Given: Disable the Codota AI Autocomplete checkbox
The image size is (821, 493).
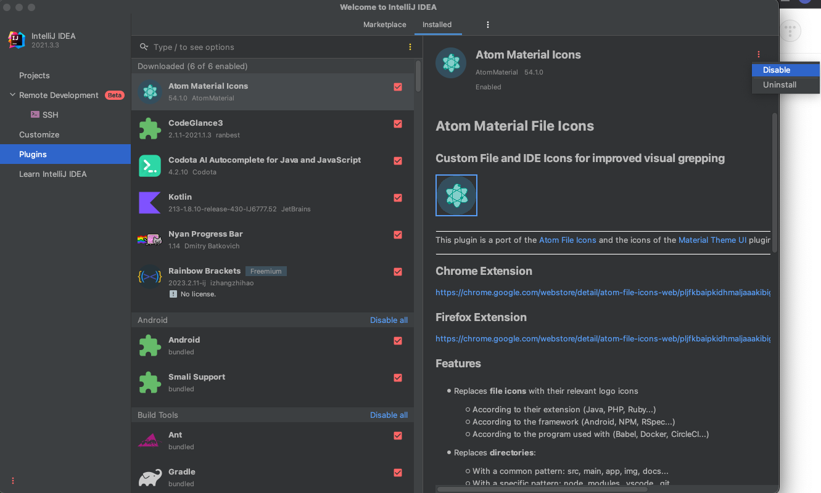Looking at the screenshot, I should 398,161.
